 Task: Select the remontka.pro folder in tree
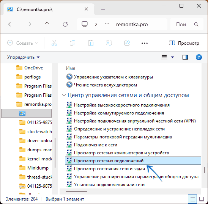[34, 104]
